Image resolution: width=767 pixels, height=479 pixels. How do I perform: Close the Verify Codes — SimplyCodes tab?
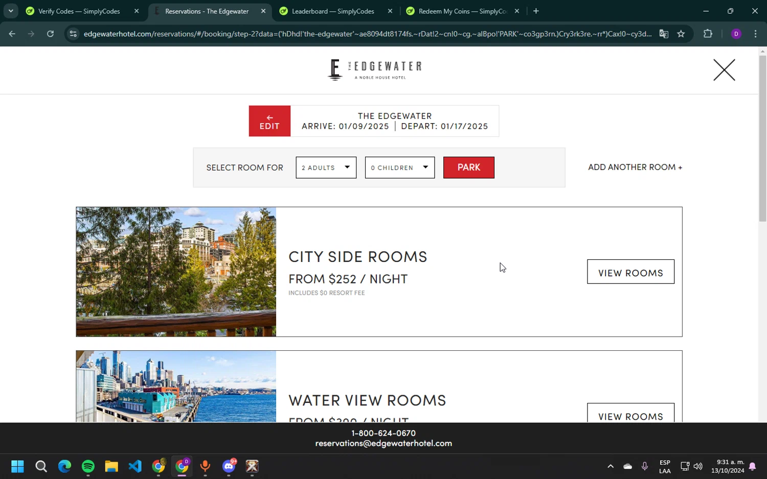[137, 11]
